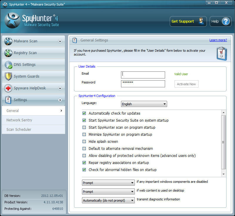Click the User Details group label
This screenshot has width=235, height=216.
tap(87, 66)
